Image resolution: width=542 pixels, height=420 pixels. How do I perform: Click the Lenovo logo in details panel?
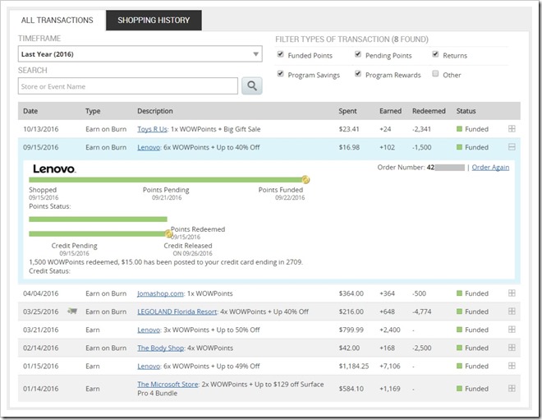pos(54,168)
